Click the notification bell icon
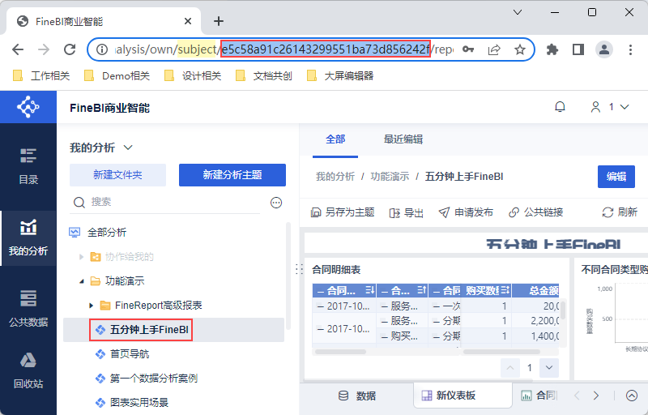This screenshot has height=415, width=648. click(x=560, y=107)
